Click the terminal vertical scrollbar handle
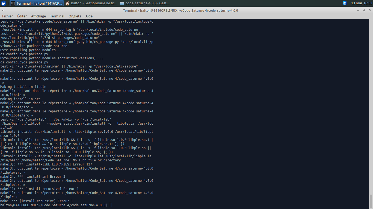The width and height of the screenshot is (373, 209). coord(371,201)
